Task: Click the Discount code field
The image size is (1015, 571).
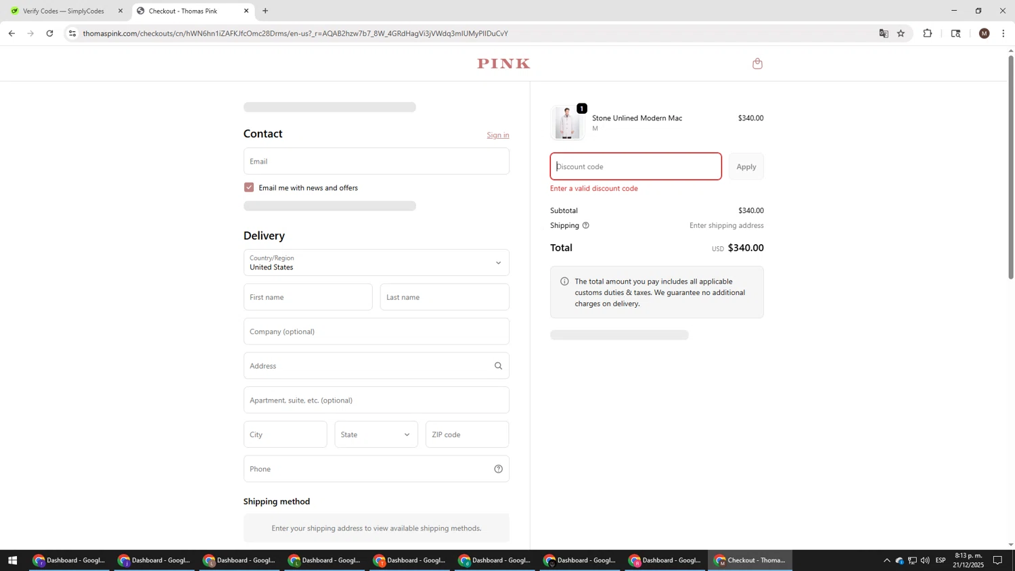Action: [636, 166]
